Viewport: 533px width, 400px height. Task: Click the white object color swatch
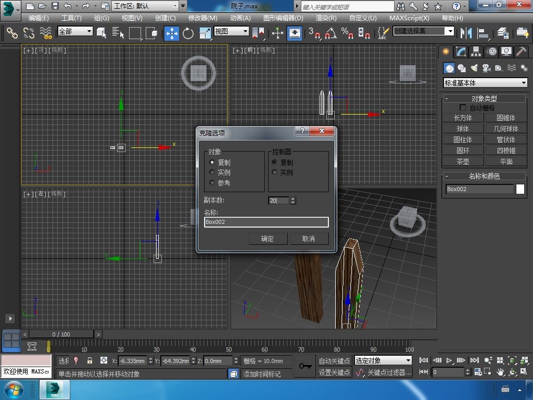pyautogui.click(x=519, y=189)
